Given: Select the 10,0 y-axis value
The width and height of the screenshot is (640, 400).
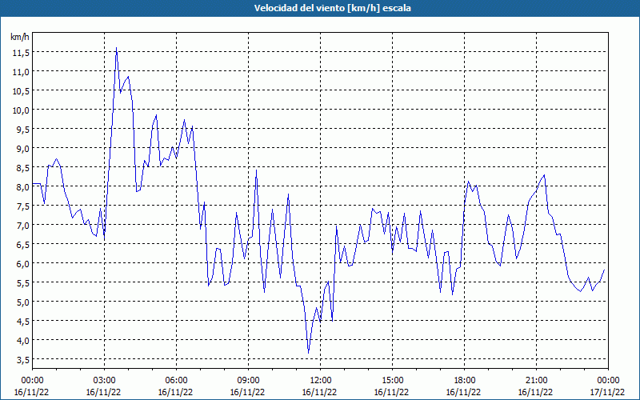Looking at the screenshot, I should click(21, 110).
